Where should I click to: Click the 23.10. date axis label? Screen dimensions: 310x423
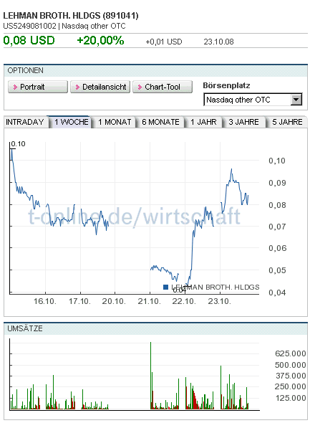click(x=219, y=301)
